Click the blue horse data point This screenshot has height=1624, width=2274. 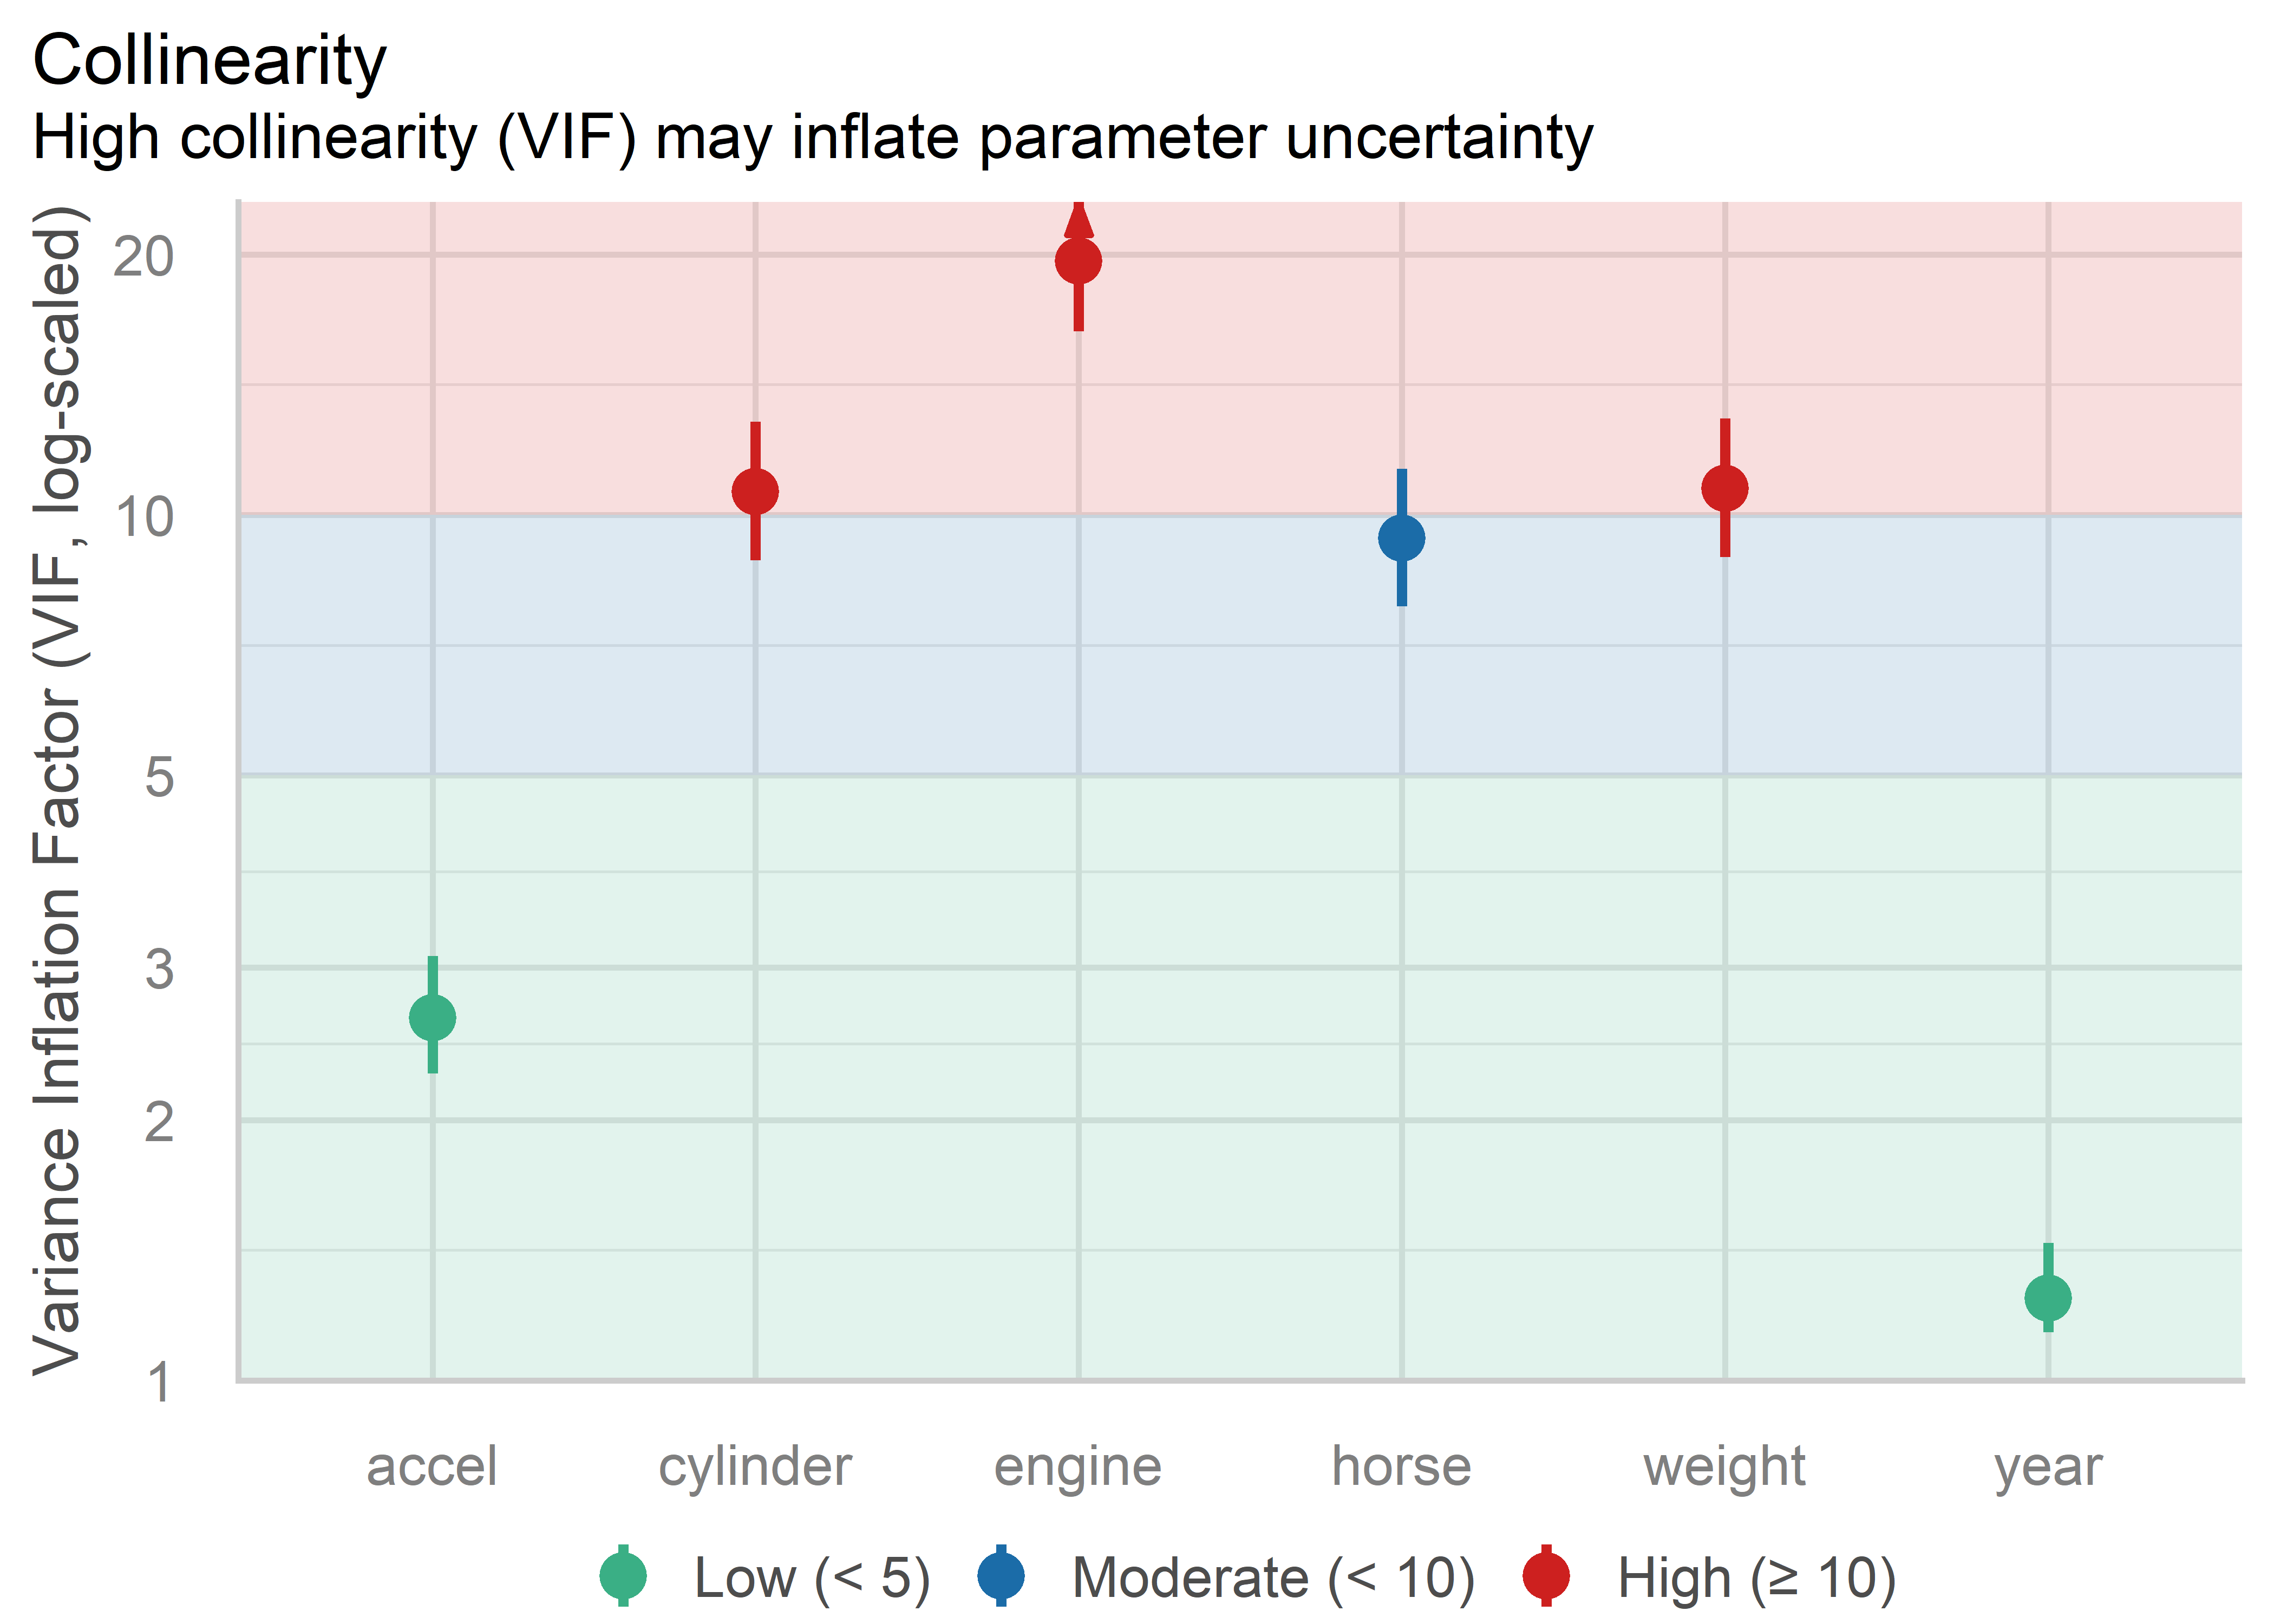coord(1401,538)
